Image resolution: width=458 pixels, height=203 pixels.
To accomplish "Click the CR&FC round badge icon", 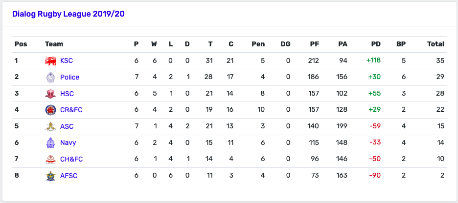I will (x=50, y=110).
